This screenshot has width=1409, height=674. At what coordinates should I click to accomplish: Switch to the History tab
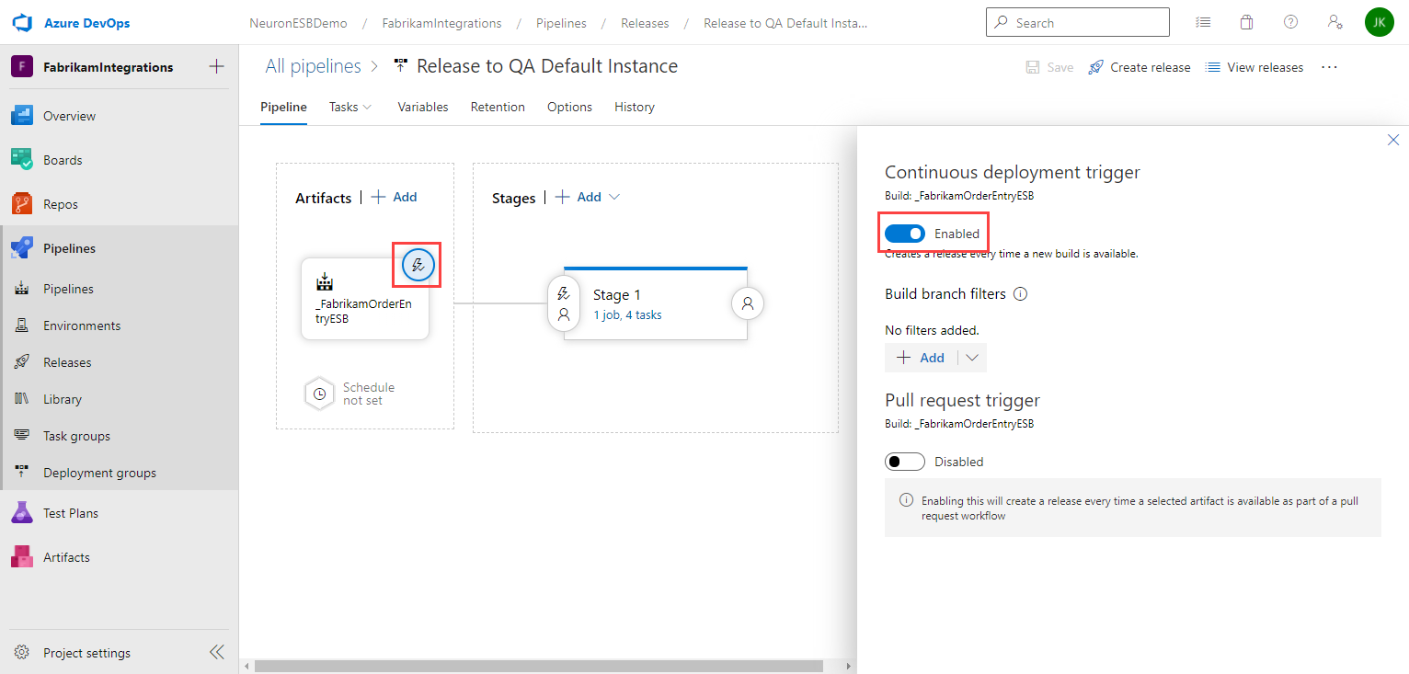point(635,107)
